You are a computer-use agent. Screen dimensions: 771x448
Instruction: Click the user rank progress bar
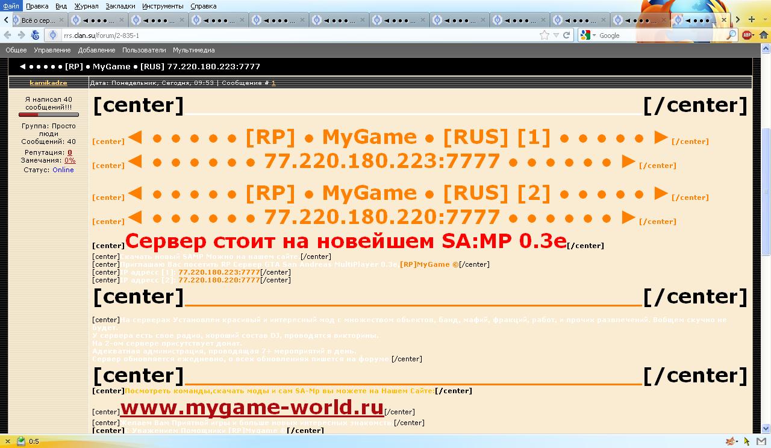(x=48, y=114)
